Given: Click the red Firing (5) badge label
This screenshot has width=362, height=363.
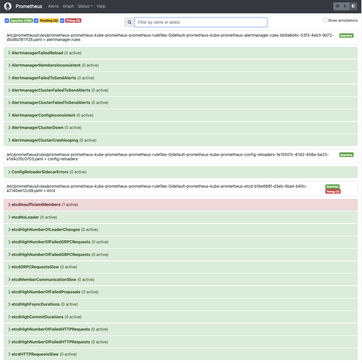Looking at the screenshot, I should click(73, 21).
